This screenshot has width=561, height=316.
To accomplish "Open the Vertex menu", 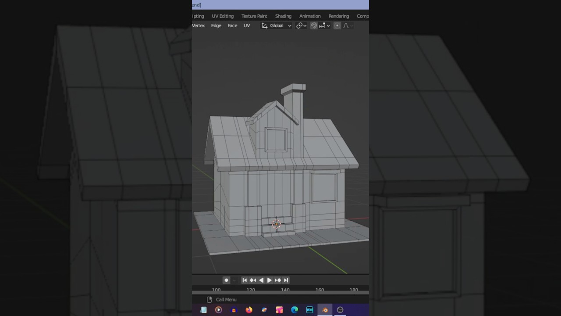I will click(x=198, y=25).
